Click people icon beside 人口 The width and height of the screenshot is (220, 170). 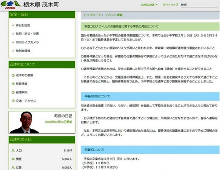(13, 151)
